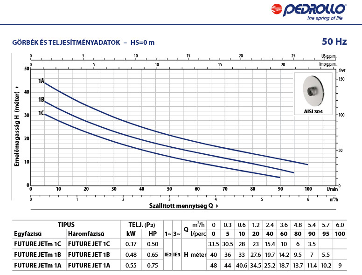Select the 1B curve label
362x275 pixels.
coord(41,100)
